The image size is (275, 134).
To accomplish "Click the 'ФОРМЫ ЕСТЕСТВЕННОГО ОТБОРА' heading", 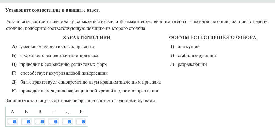I will tap(212, 38).
